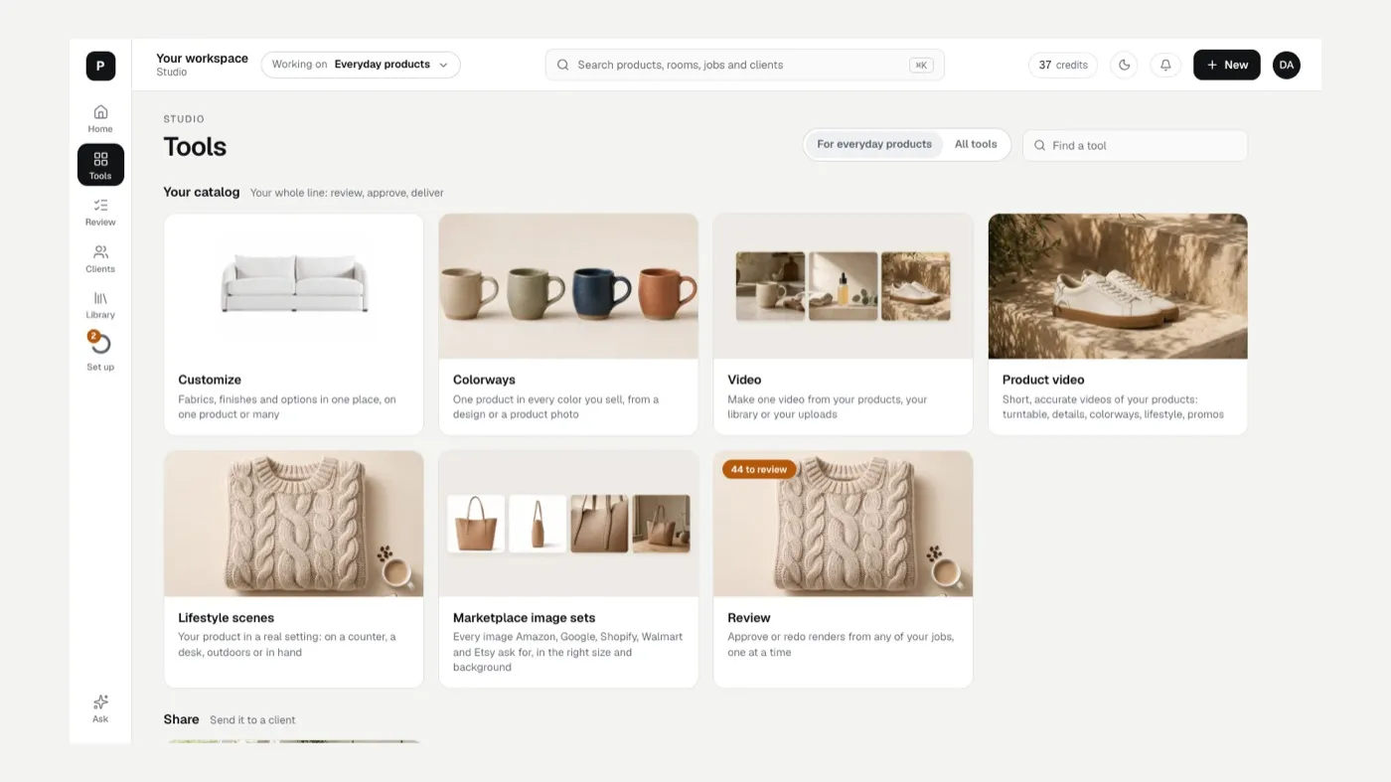This screenshot has width=1391, height=782.
Task: Open the 37 credits pill
Action: [x=1063, y=65]
